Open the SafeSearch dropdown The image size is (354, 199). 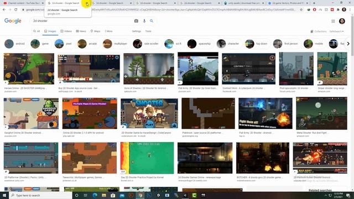pyautogui.click(x=336, y=32)
